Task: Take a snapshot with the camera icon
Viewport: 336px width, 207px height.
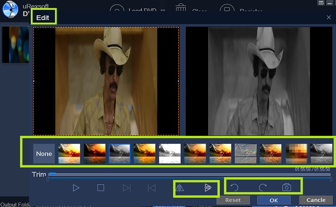Action: tap(287, 187)
